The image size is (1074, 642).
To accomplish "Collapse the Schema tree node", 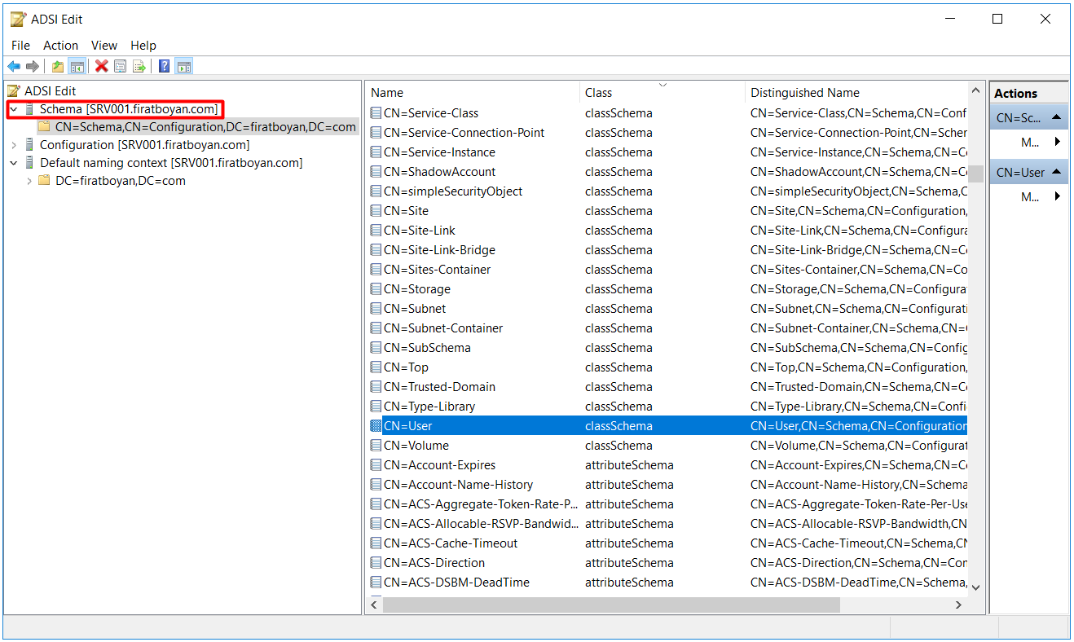I will [x=14, y=109].
